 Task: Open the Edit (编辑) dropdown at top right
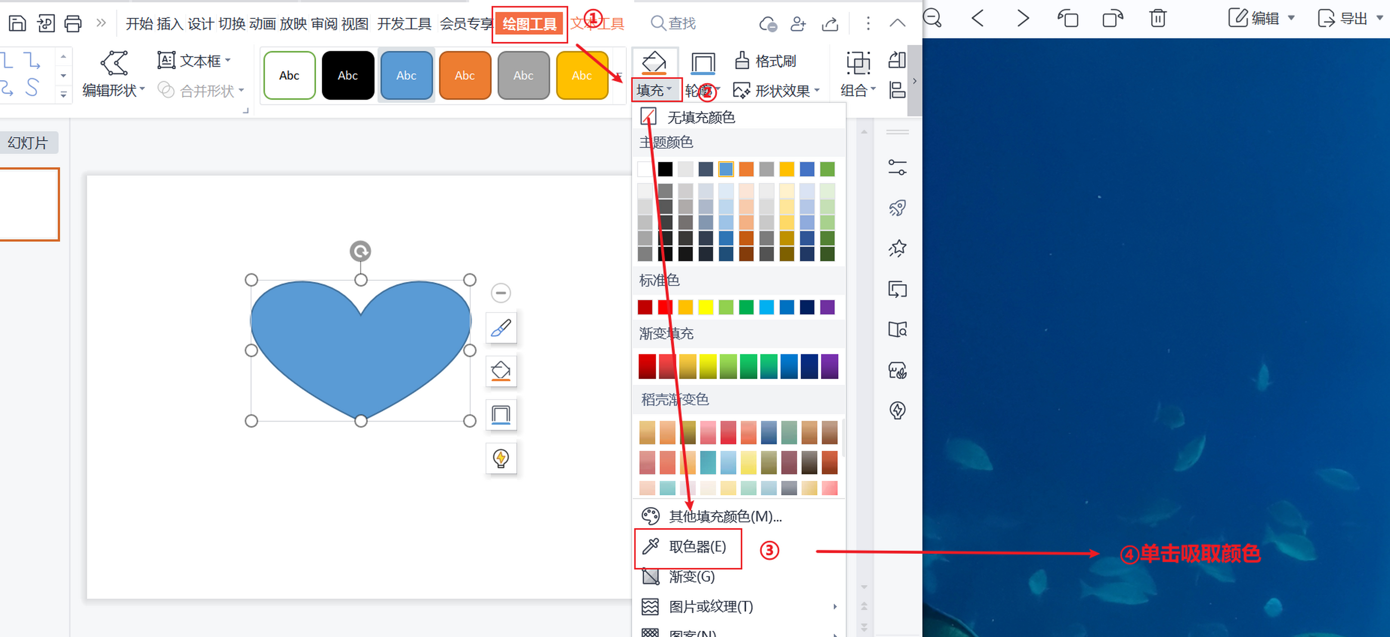pyautogui.click(x=1260, y=18)
